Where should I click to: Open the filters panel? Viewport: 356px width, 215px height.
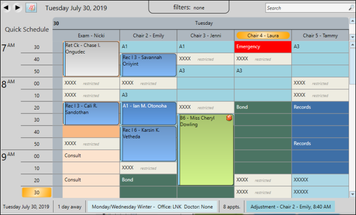click(x=188, y=8)
